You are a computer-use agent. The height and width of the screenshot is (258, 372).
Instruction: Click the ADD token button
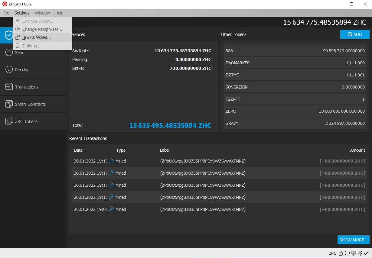(355, 34)
